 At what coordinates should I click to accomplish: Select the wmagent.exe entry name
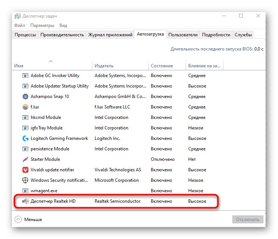pos(44,191)
